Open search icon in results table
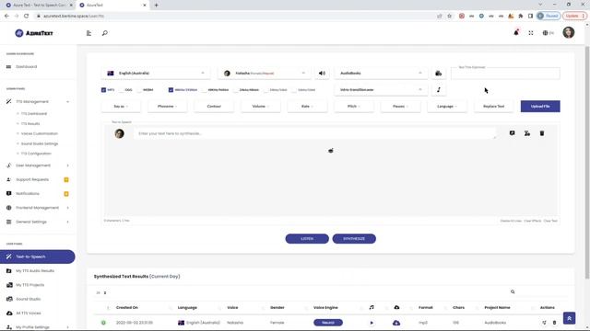This screenshot has height=331, width=590. [513, 291]
